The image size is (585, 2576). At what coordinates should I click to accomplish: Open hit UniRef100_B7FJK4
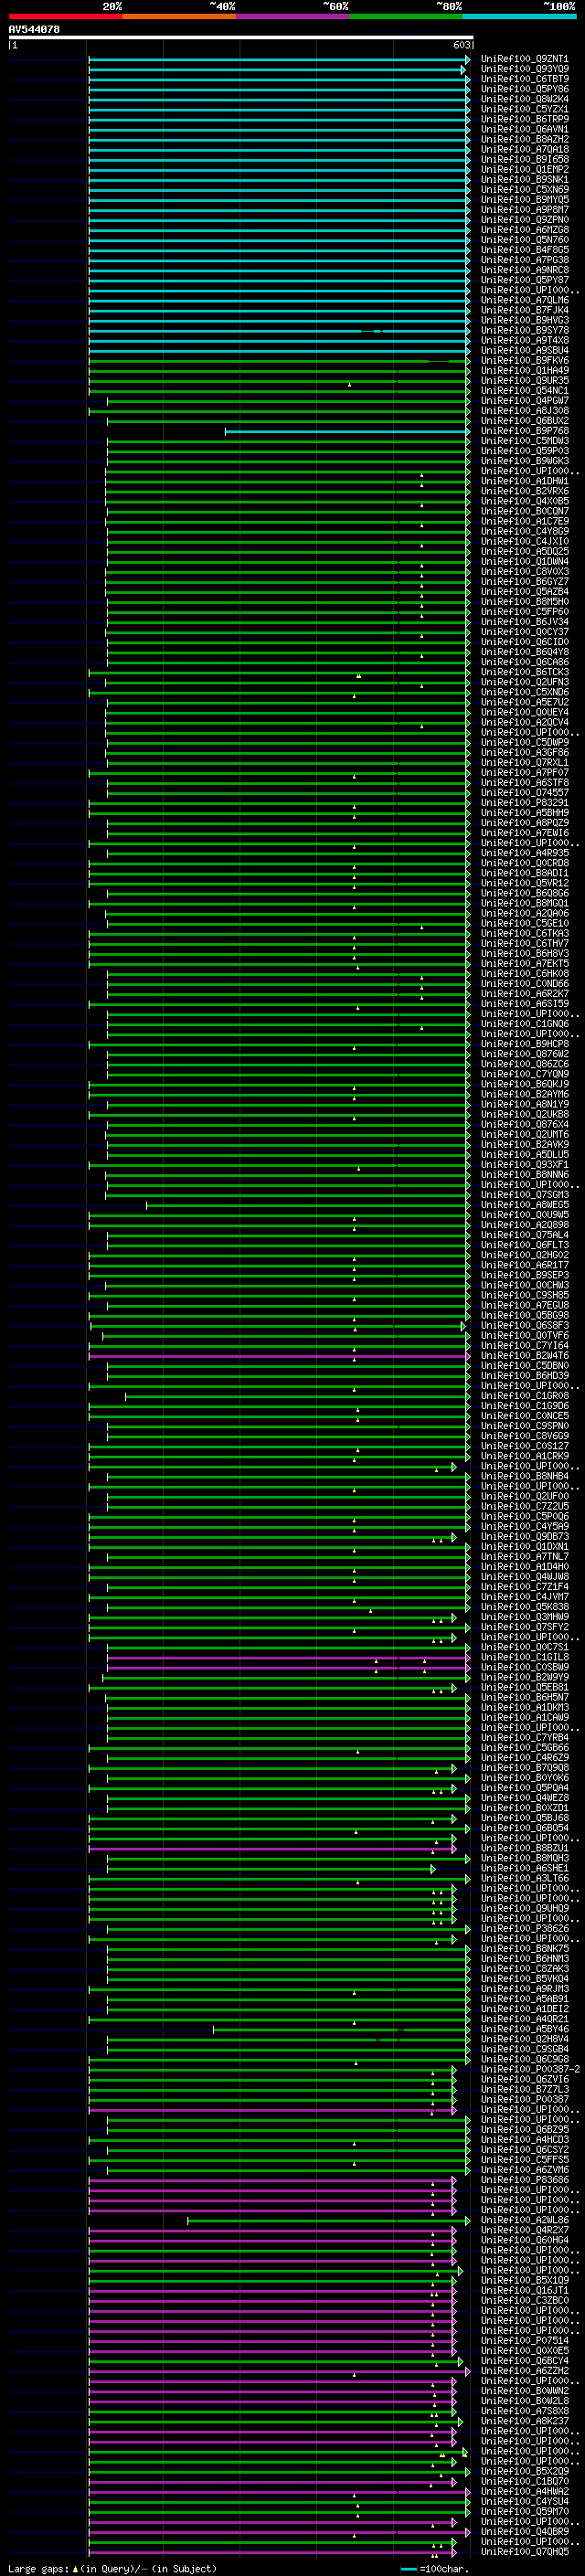coord(524,311)
